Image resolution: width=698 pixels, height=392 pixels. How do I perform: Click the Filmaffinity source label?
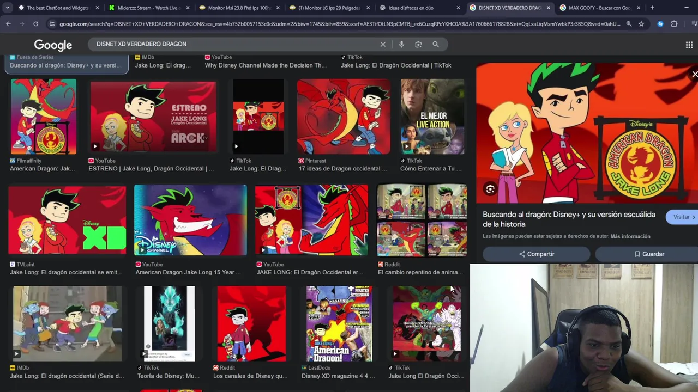coord(29,161)
